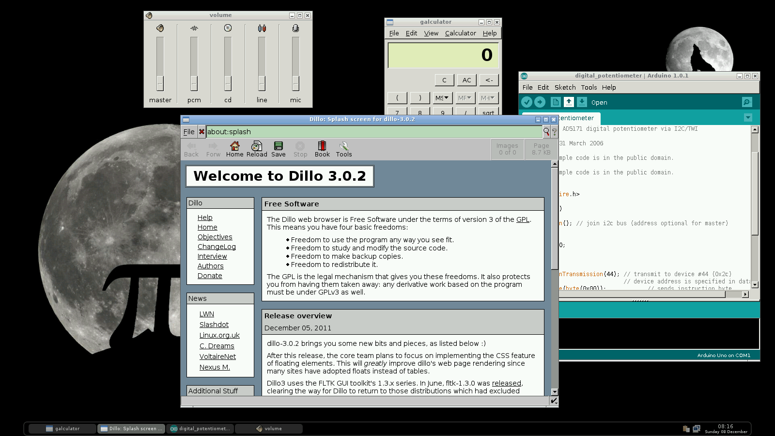
Task: Click the pcm waveform icon in volume
Action: (x=194, y=28)
